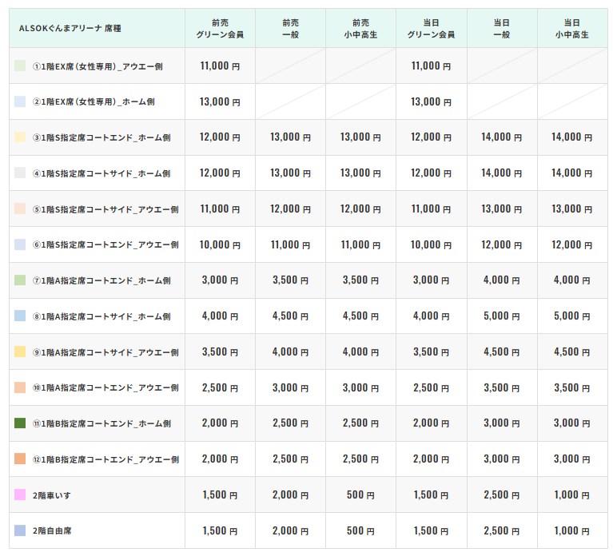Click the peach swatch for ⑩1階A指定席コートエンド
Viewport: 613px width, 556px height.
pos(20,387)
